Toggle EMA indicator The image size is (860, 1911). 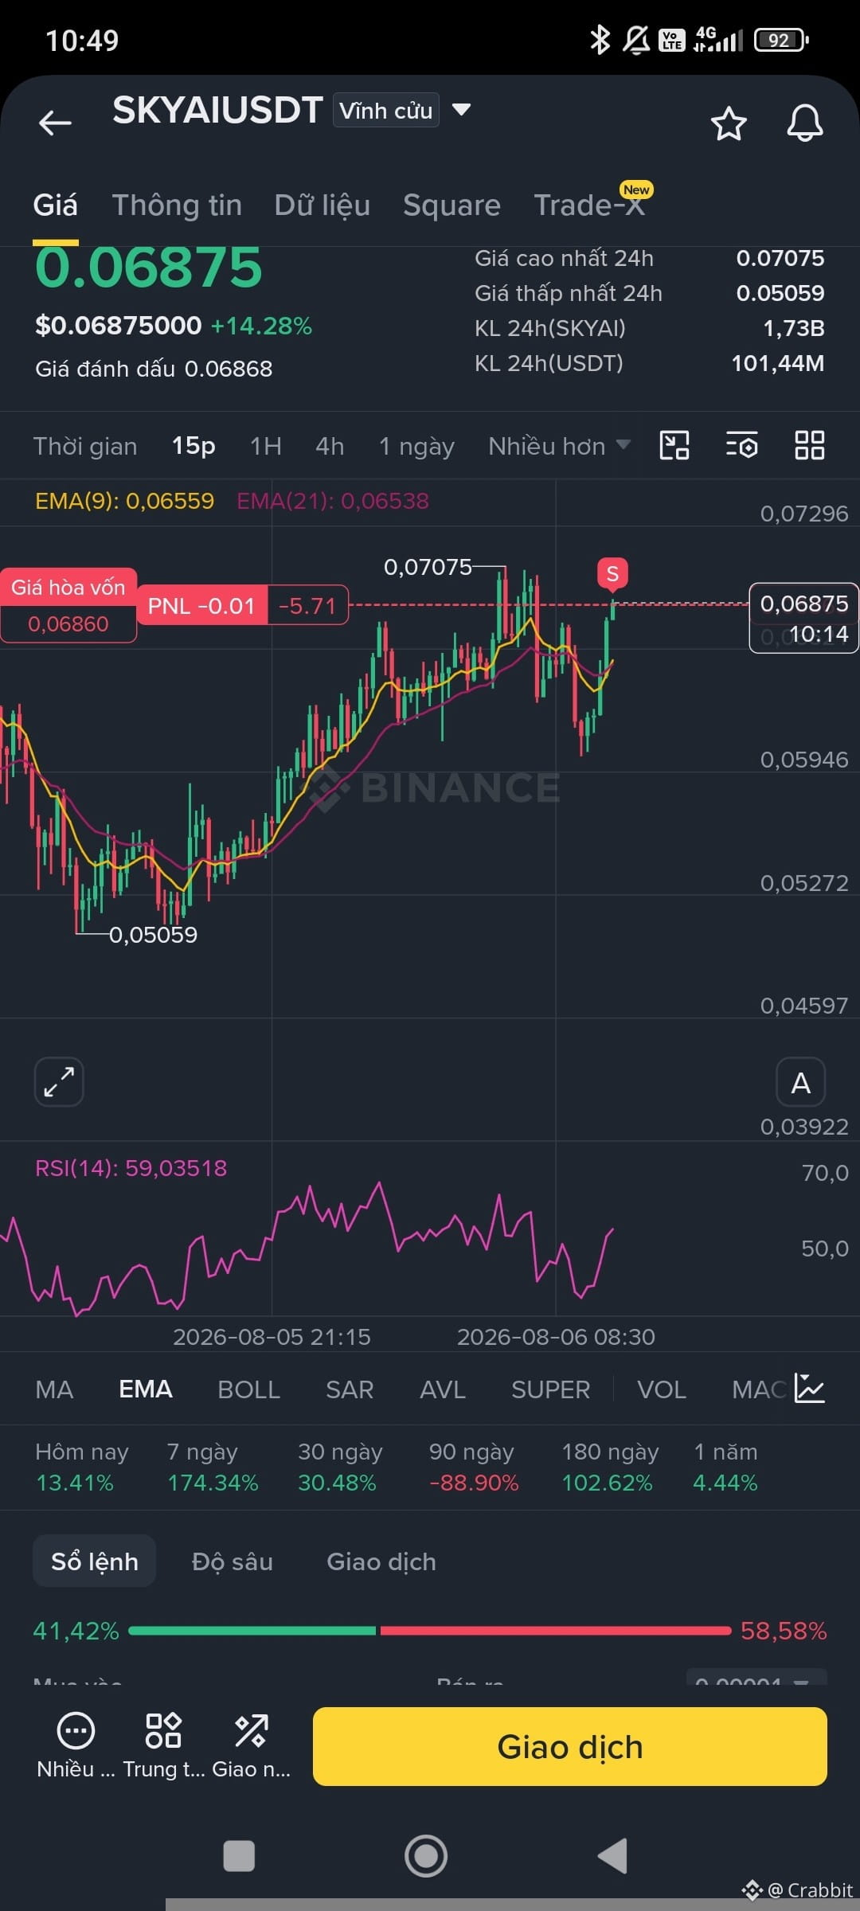coord(146,1389)
